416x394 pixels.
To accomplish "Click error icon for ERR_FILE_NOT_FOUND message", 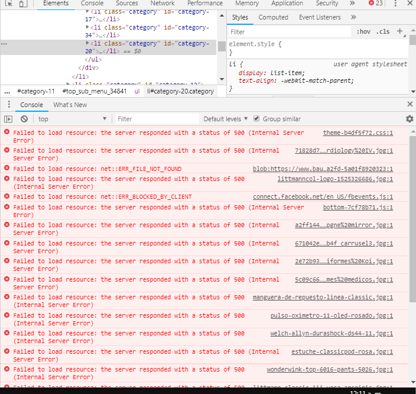I will pyautogui.click(x=7, y=168).
